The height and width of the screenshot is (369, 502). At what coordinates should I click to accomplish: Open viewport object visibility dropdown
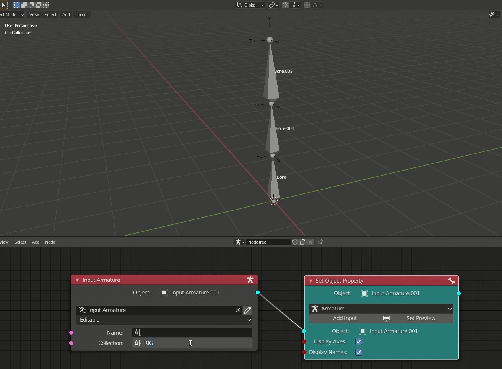pyautogui.click(x=494, y=15)
